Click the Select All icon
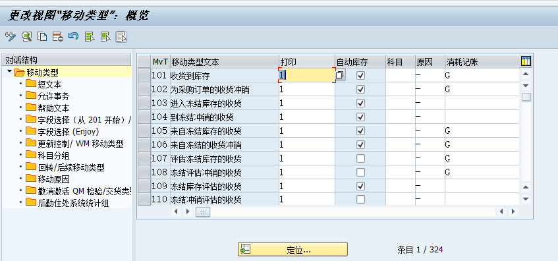The image size is (558, 261). 90,36
